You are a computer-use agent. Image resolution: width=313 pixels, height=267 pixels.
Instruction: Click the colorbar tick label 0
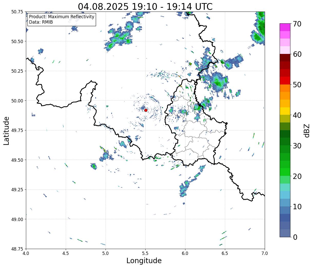(295, 237)
